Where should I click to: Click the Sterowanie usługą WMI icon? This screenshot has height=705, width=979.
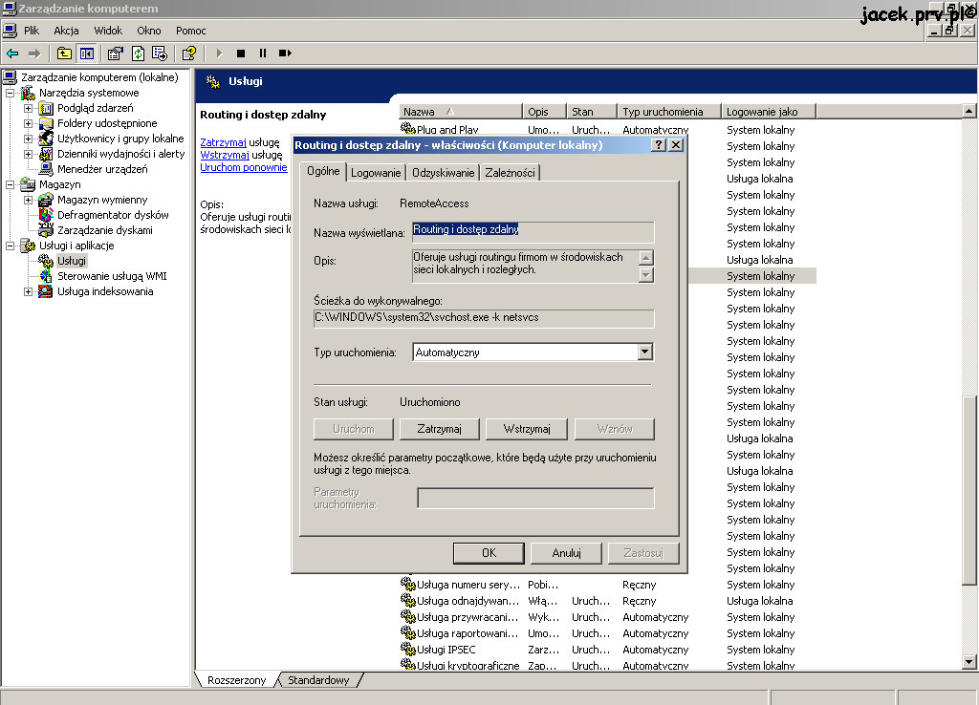[46, 276]
